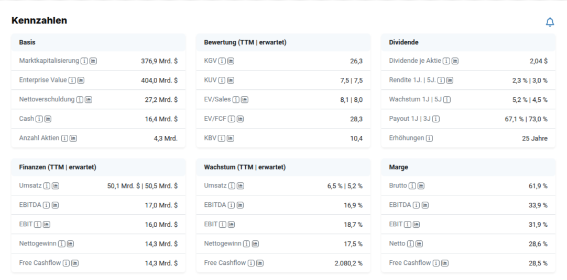Open chart icon for Dividende je Aktie
567x280 pixels.
coord(455,61)
